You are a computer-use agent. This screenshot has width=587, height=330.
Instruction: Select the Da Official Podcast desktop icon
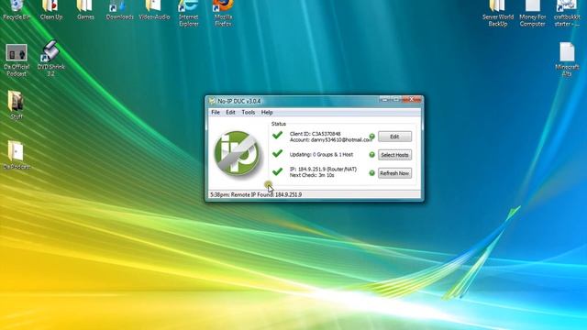[17, 60]
